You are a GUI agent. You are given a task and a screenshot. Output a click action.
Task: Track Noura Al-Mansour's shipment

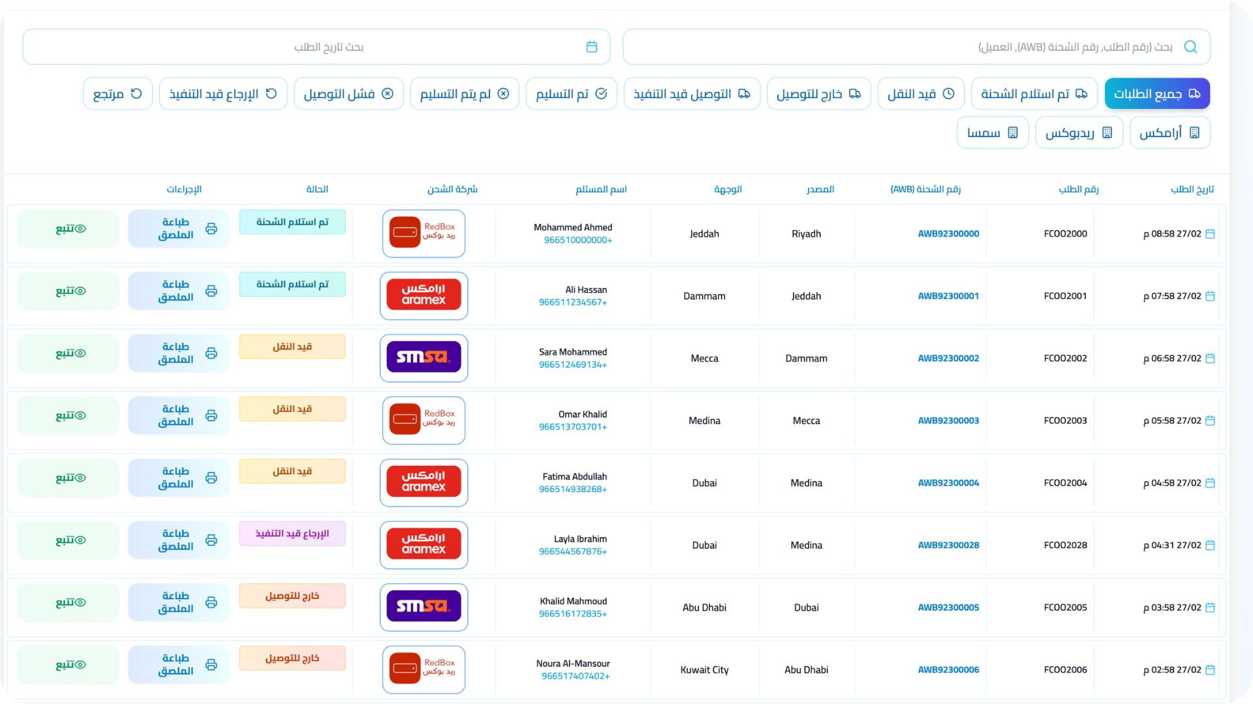click(x=69, y=665)
